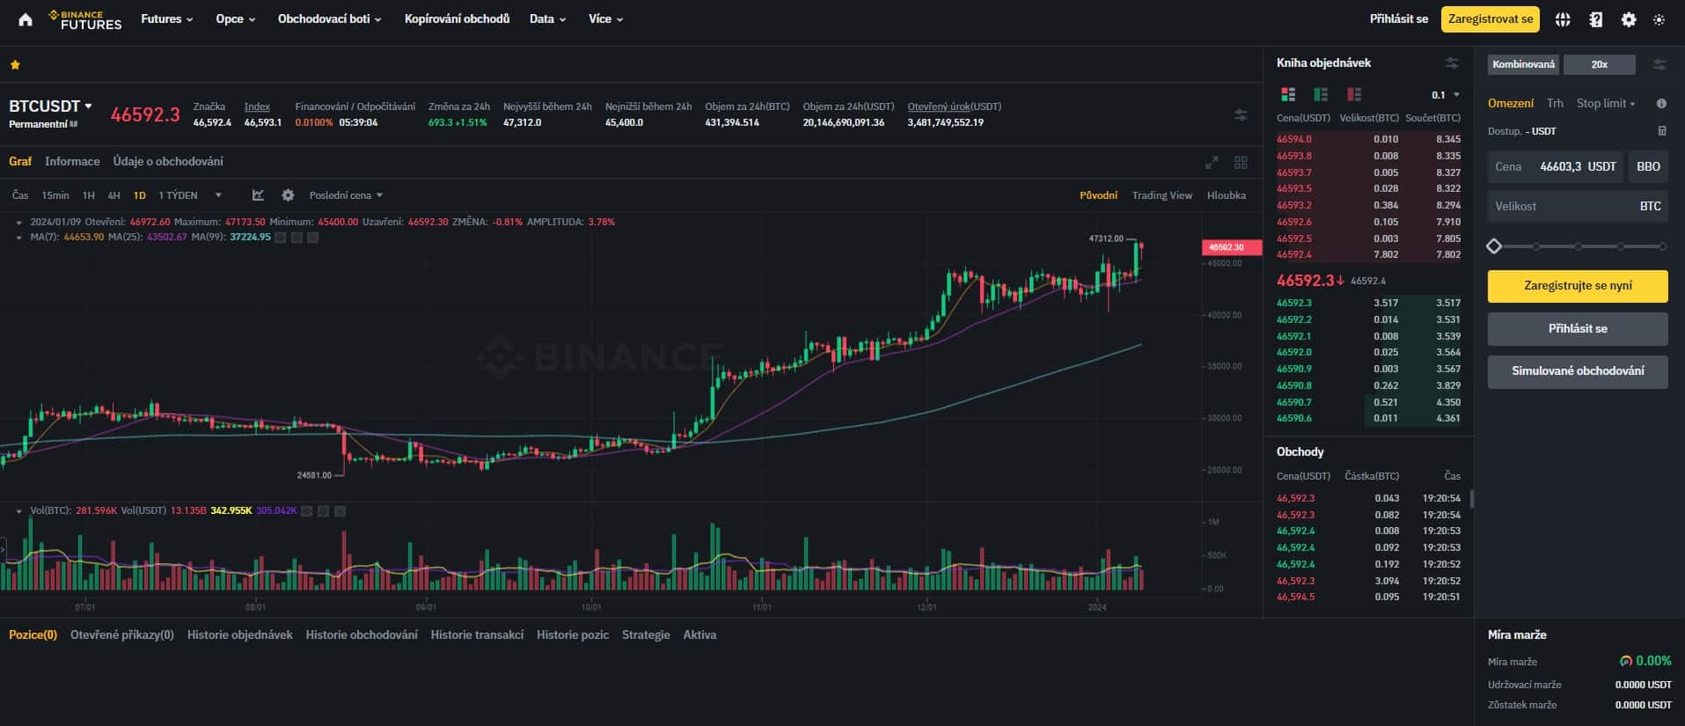Open order type info icon
The height and width of the screenshot is (726, 1685).
1661,104
